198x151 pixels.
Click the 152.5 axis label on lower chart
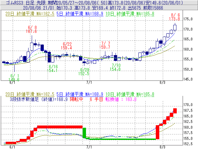coord(188,144)
